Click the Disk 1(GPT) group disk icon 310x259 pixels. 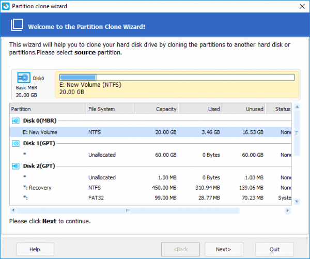[x=16, y=143]
